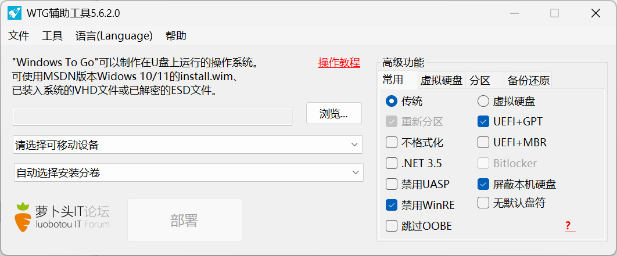Click the WTG rocket app icon
Image resolution: width=617 pixels, height=256 pixels.
click(14, 13)
